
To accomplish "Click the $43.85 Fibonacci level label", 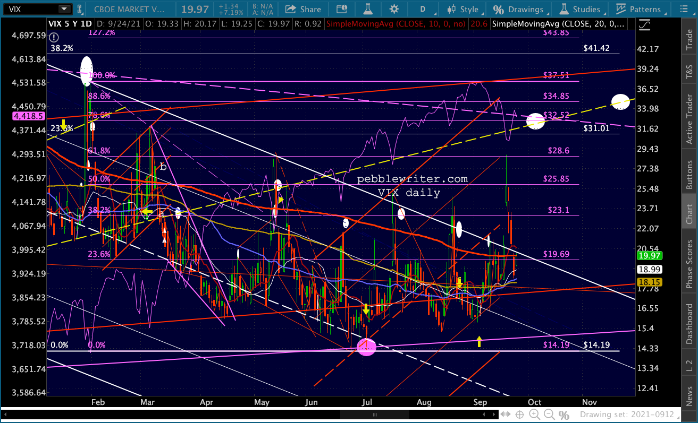I will [556, 32].
